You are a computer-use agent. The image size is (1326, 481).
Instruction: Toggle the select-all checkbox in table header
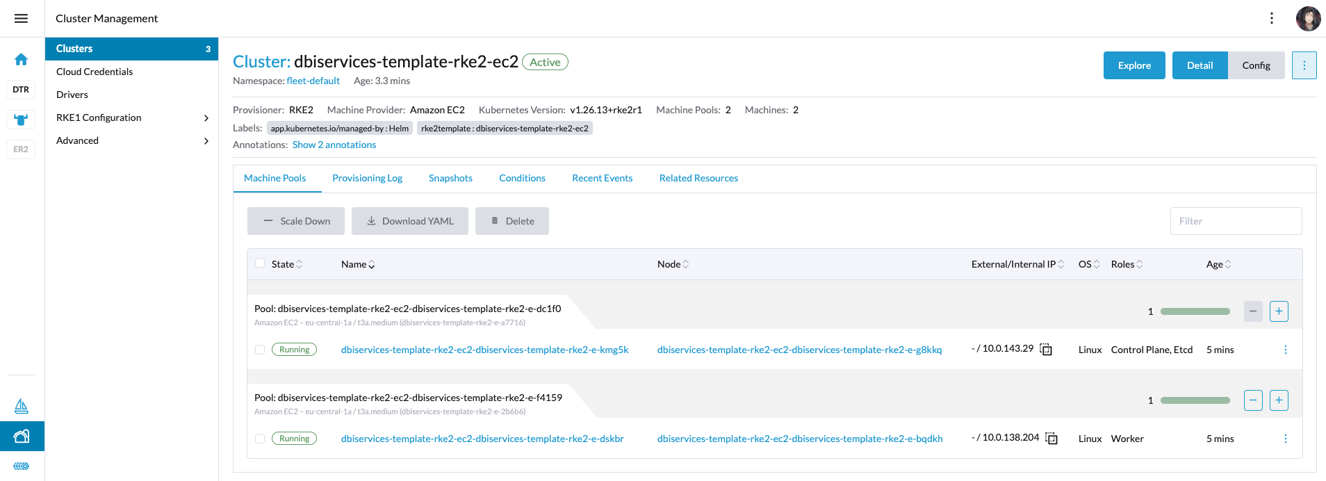(260, 263)
